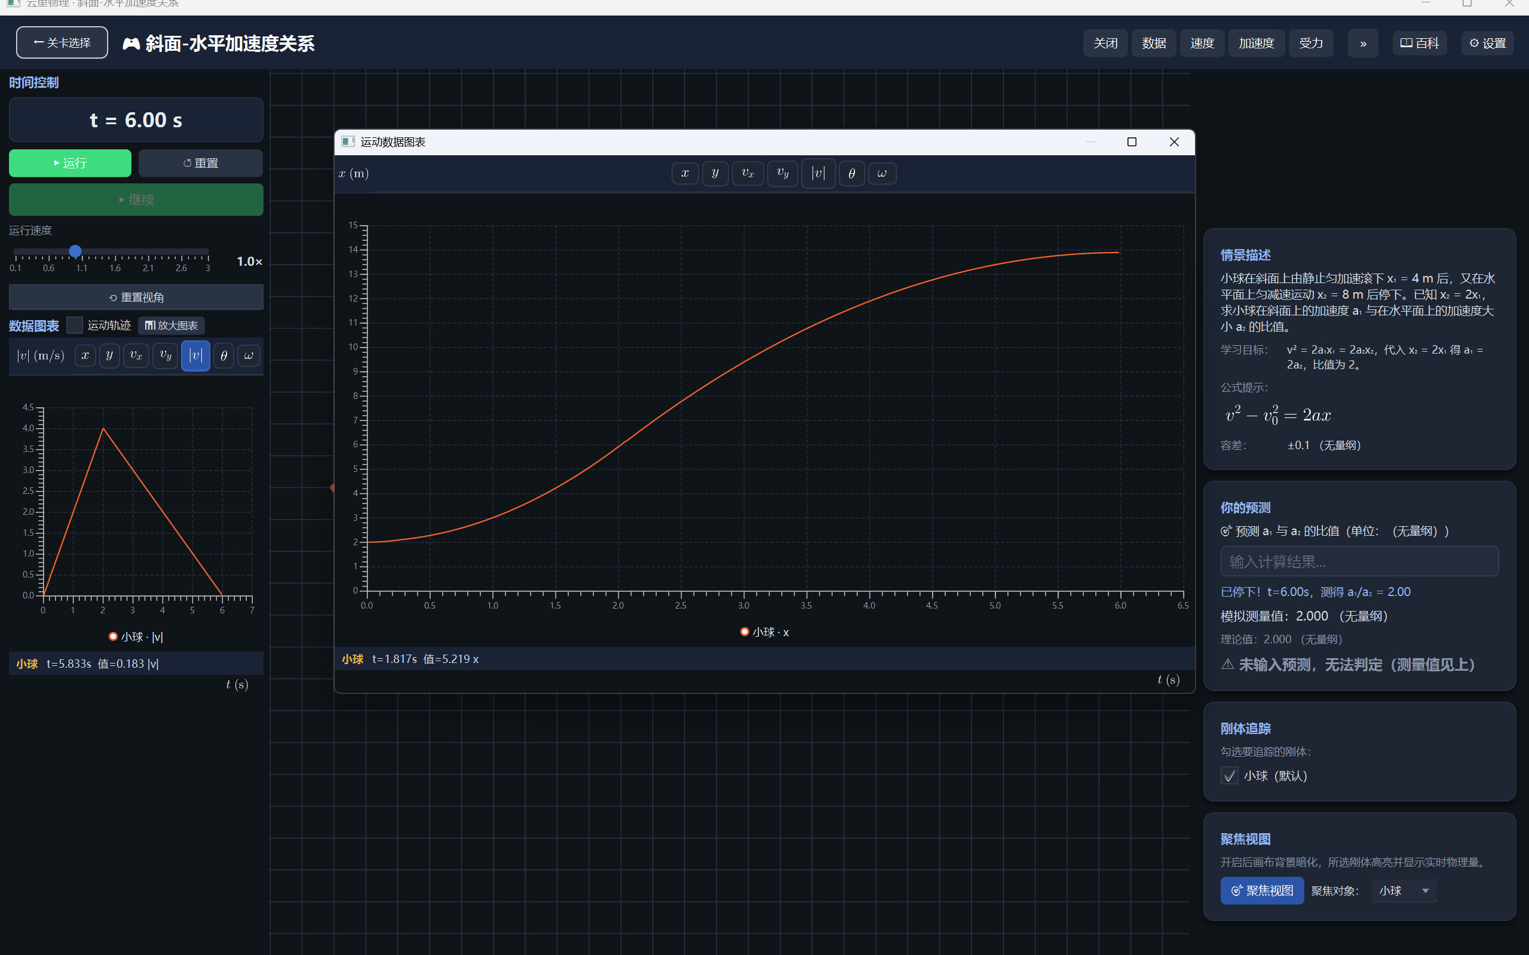The width and height of the screenshot is (1529, 955).
Task: Click the prediction input field 输入计算结果
Action: (1359, 561)
